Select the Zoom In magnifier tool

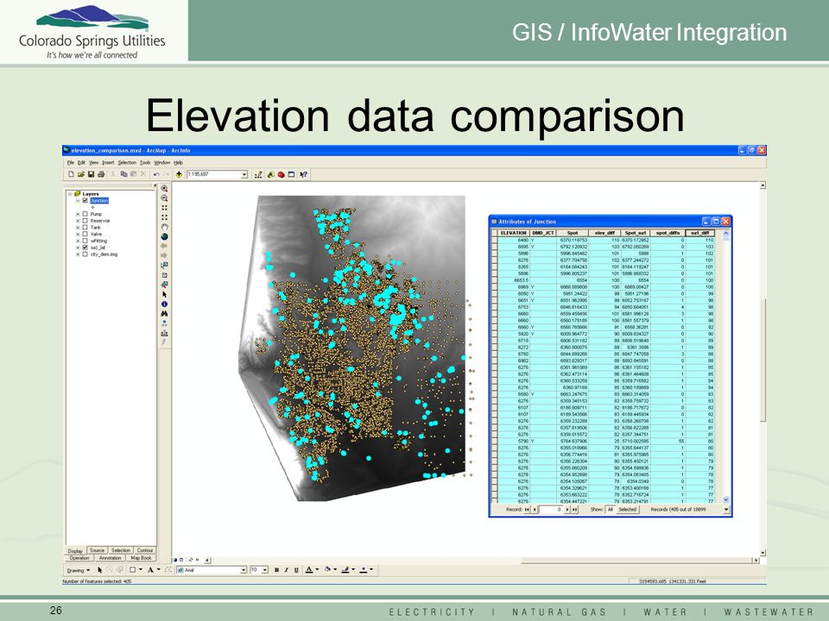click(x=164, y=189)
